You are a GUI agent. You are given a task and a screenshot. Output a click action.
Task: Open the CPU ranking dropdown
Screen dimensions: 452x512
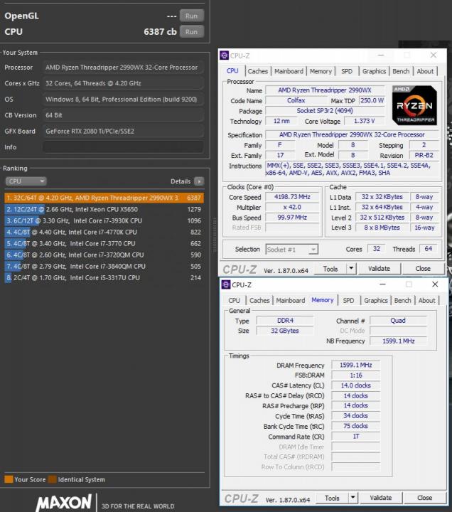coord(26,181)
